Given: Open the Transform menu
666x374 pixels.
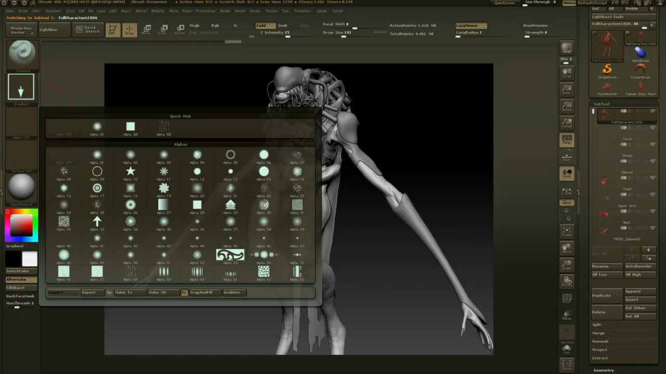Looking at the screenshot, I should (x=303, y=11).
